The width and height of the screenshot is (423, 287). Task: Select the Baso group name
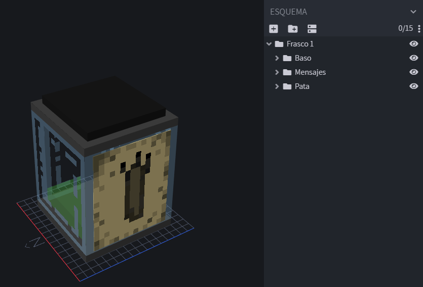[x=303, y=58]
